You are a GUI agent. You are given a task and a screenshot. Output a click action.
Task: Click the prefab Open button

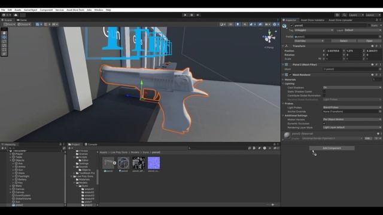pyautogui.click(x=369, y=41)
